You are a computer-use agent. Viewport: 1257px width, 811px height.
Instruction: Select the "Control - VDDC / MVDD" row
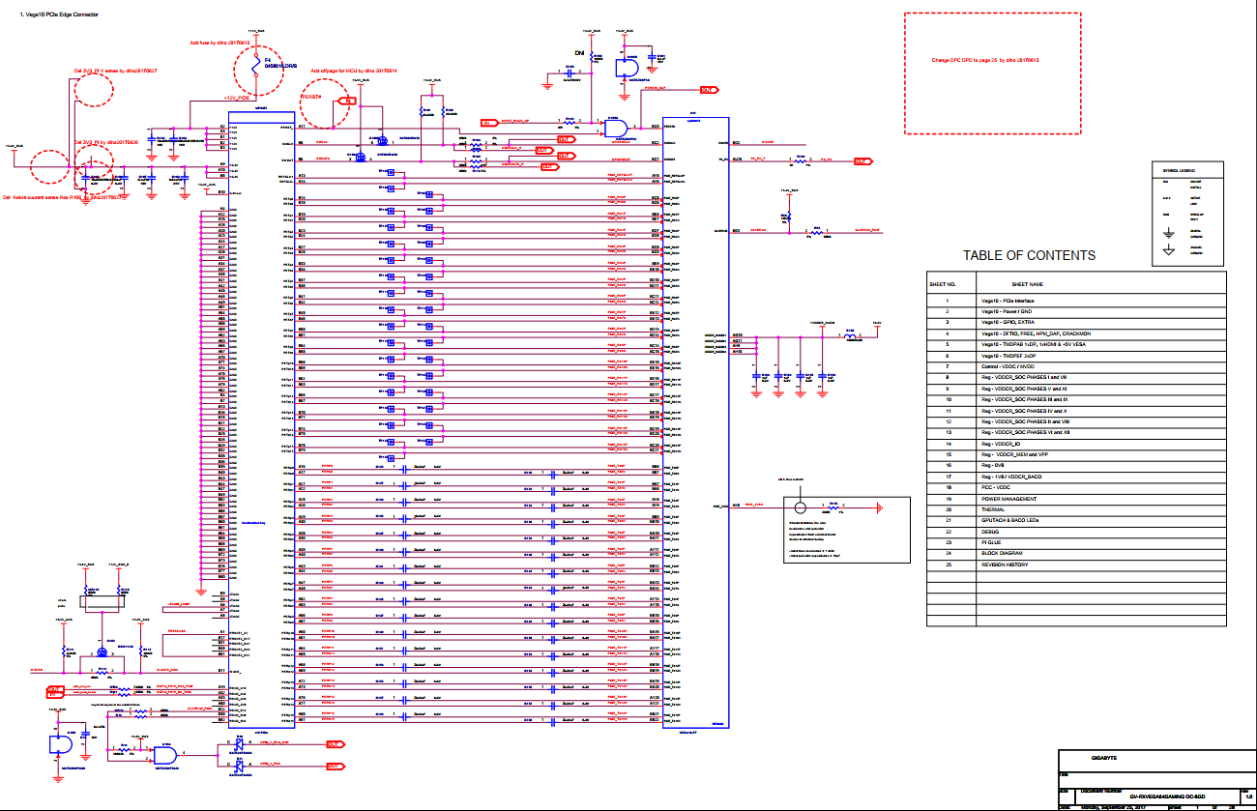coord(1076,367)
